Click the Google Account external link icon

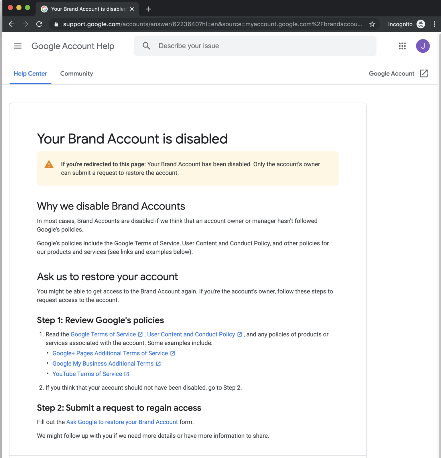(424, 74)
